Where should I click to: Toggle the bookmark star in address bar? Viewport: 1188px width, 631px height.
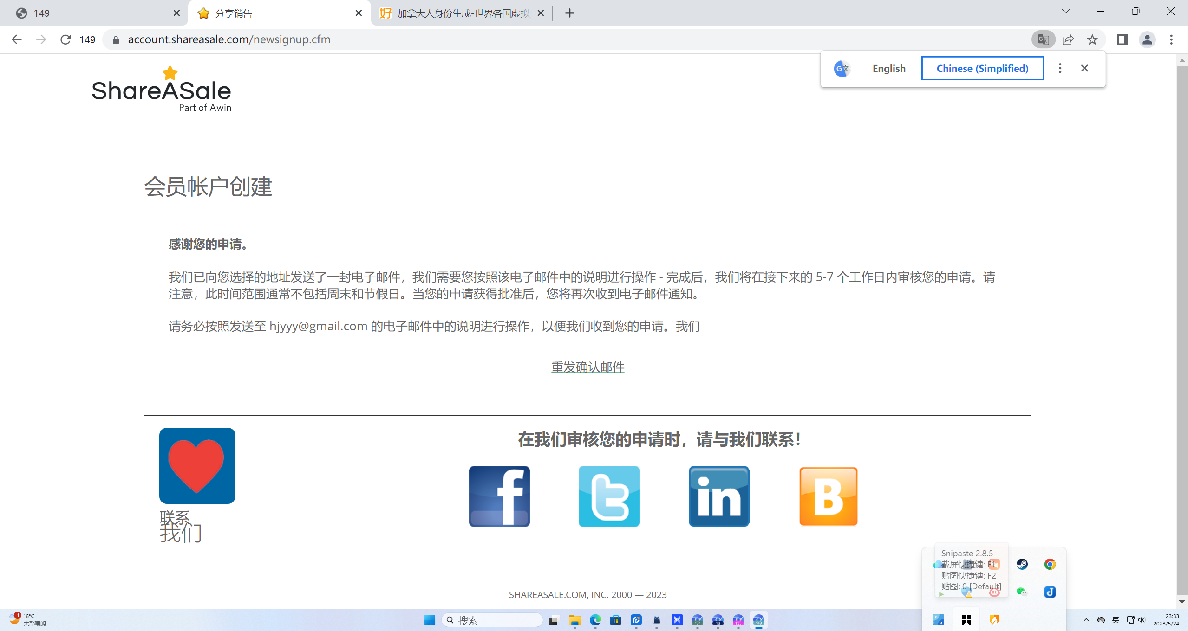tap(1092, 39)
